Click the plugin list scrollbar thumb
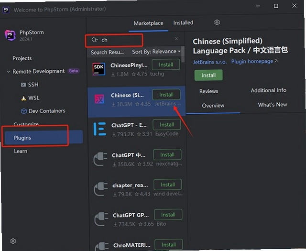The height and width of the screenshot is (251, 306). pyautogui.click(x=183, y=54)
